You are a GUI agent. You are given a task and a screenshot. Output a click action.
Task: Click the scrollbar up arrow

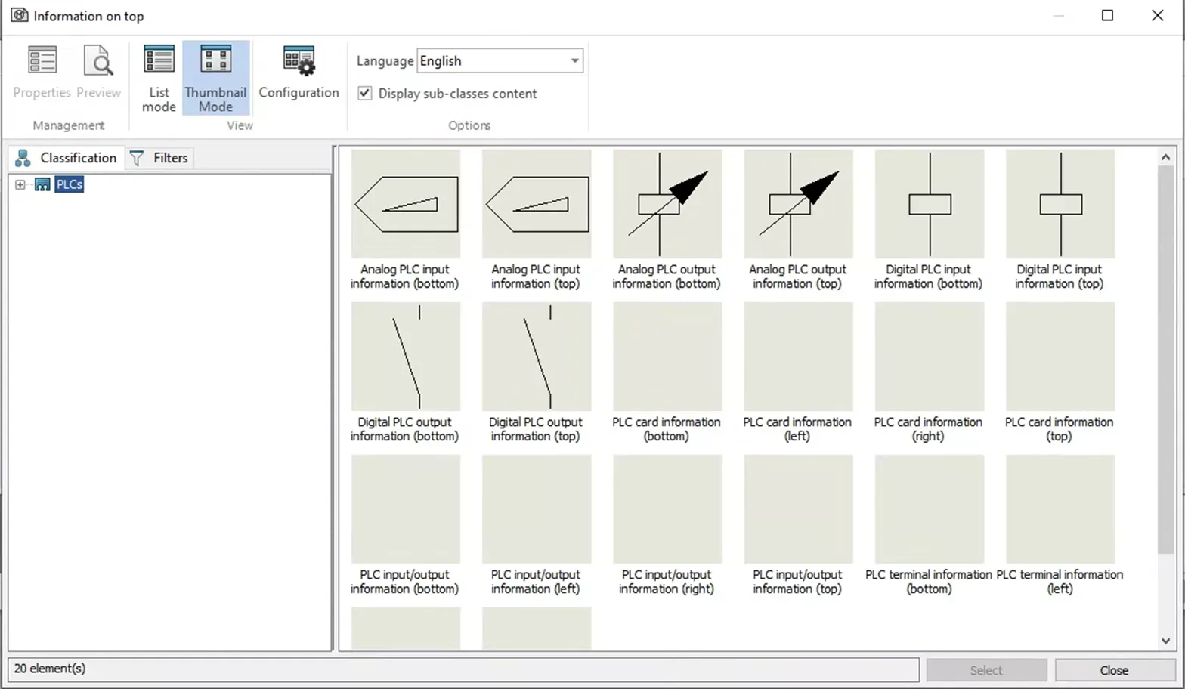click(x=1165, y=157)
